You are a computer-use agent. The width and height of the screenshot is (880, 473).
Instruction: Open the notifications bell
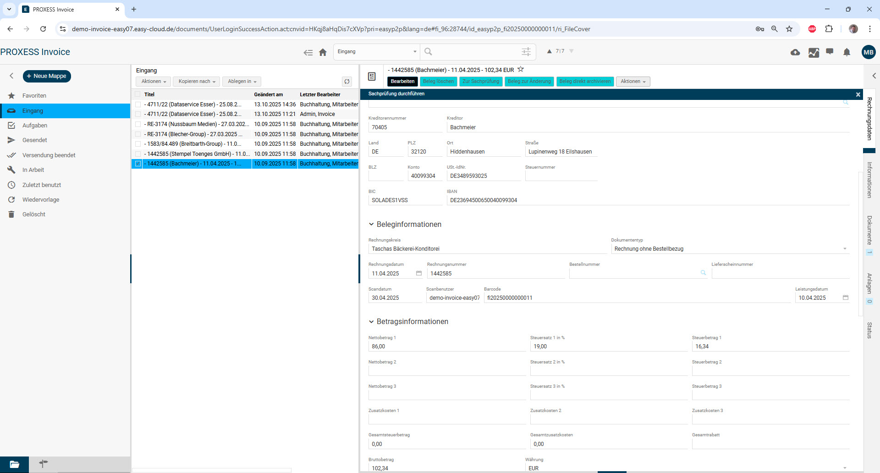click(847, 52)
